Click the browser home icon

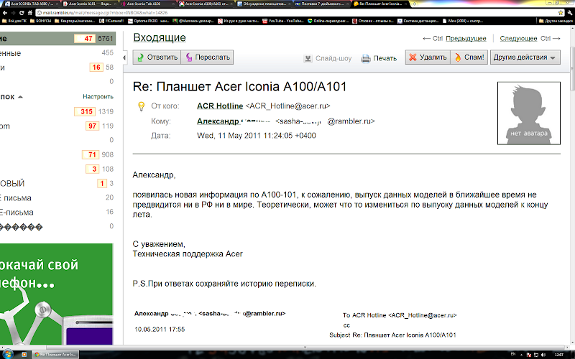30,13
